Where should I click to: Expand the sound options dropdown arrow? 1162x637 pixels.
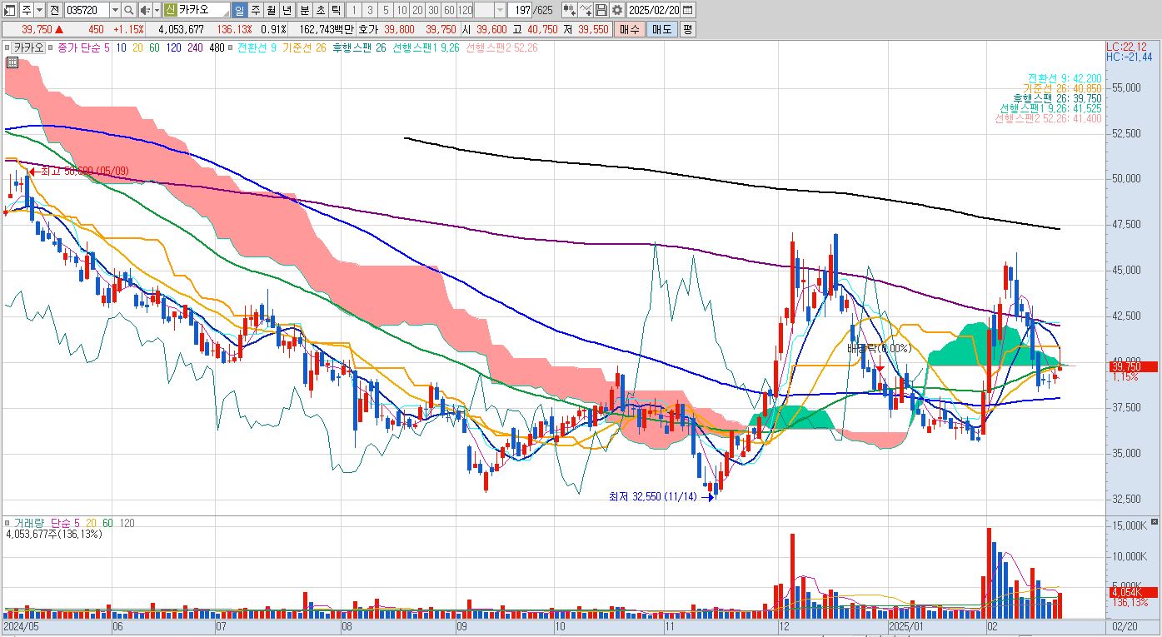click(x=157, y=10)
